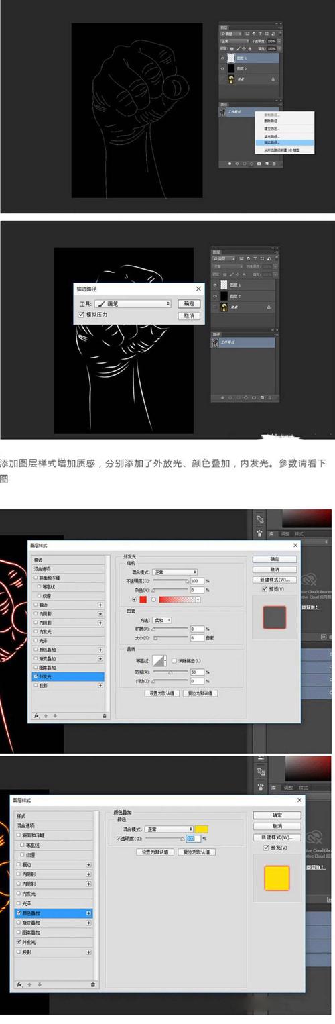The image size is (335, 1024).
Task: Click plus icon beside 投影 in Color Overlay dialog
Action: click(x=88, y=952)
